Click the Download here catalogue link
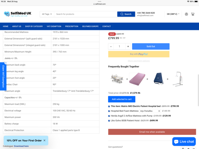Viewport: 199px width, 149px height. (21, 146)
